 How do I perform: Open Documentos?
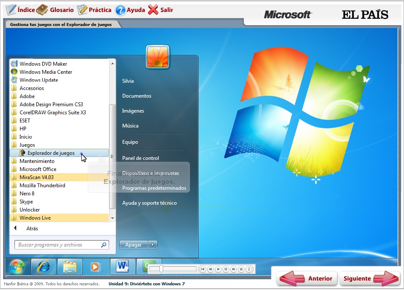pyautogui.click(x=136, y=96)
